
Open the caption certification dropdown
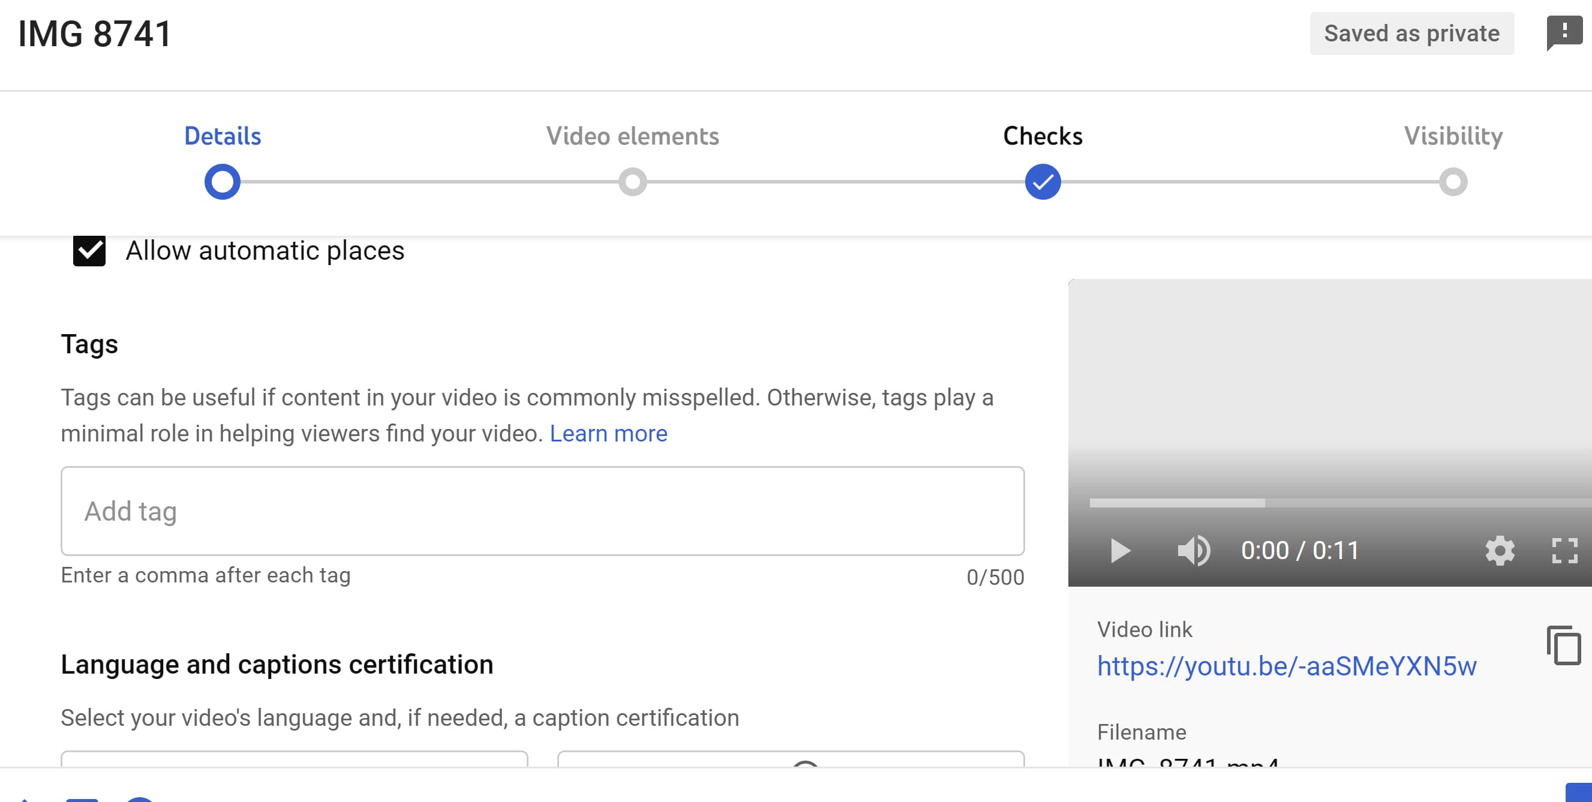(791, 759)
